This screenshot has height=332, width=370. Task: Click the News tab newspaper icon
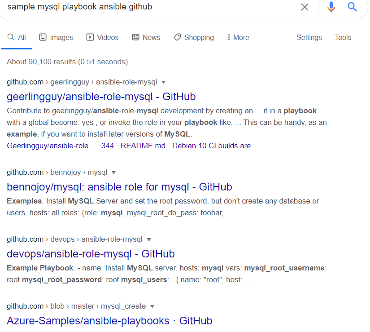tap(135, 37)
